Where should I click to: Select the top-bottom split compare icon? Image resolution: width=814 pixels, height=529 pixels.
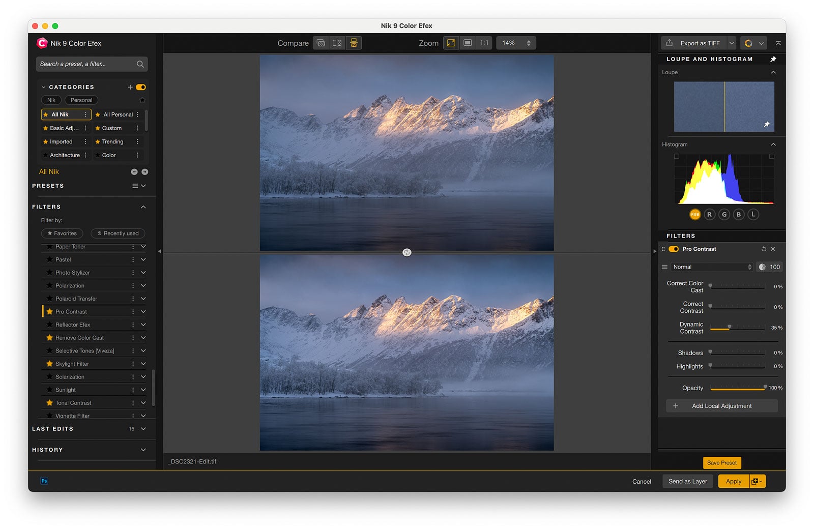tap(354, 43)
